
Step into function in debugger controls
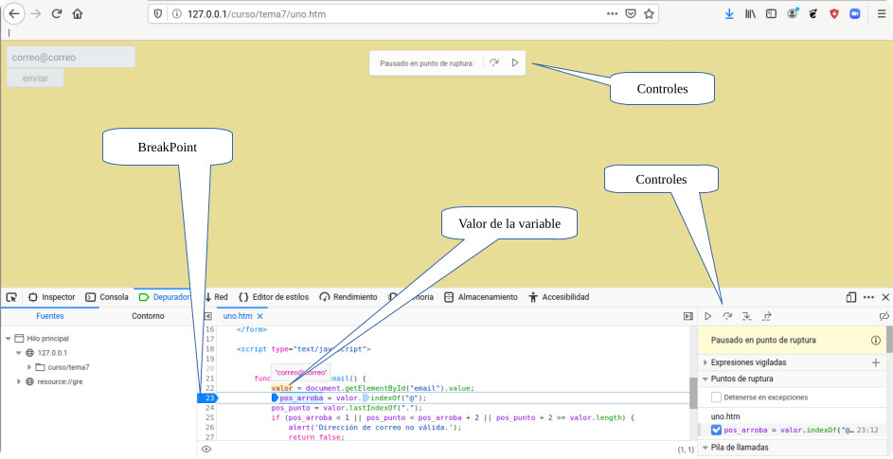click(x=746, y=316)
